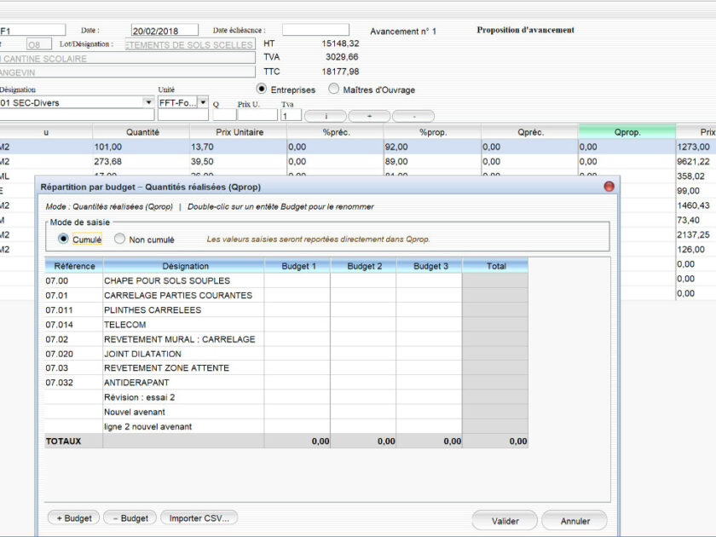Click the '+' add line button

point(369,116)
